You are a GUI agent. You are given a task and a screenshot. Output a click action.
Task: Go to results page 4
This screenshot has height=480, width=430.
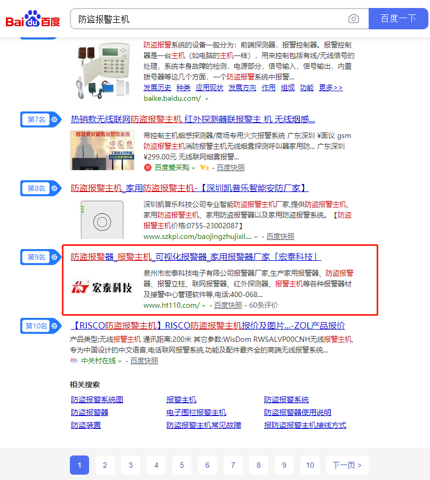156,465
